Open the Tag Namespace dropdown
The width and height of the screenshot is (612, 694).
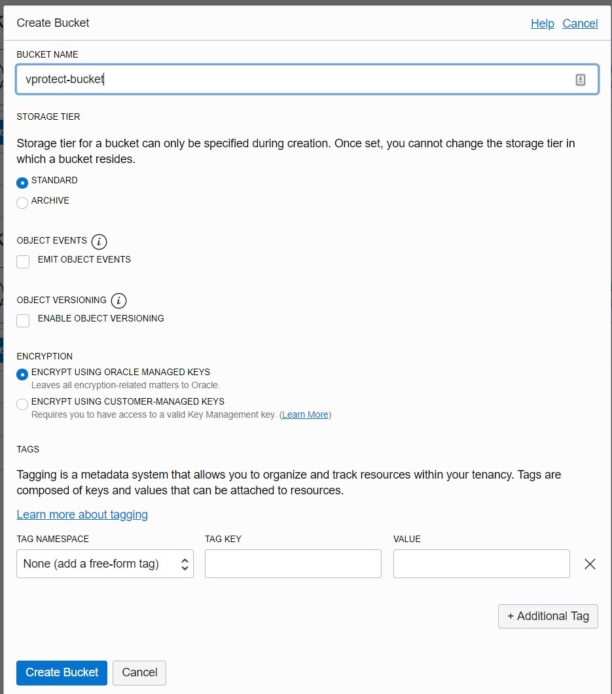105,564
